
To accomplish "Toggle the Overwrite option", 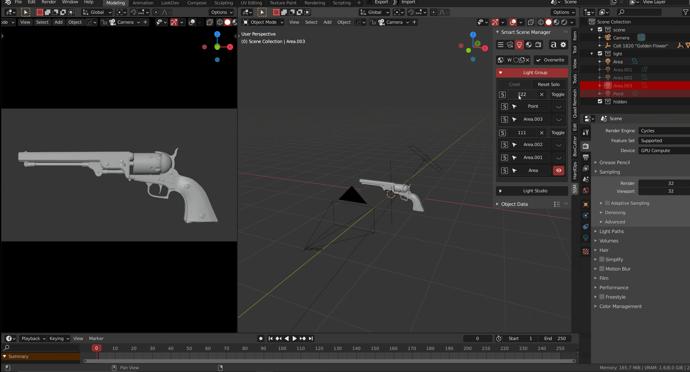I will [x=550, y=60].
